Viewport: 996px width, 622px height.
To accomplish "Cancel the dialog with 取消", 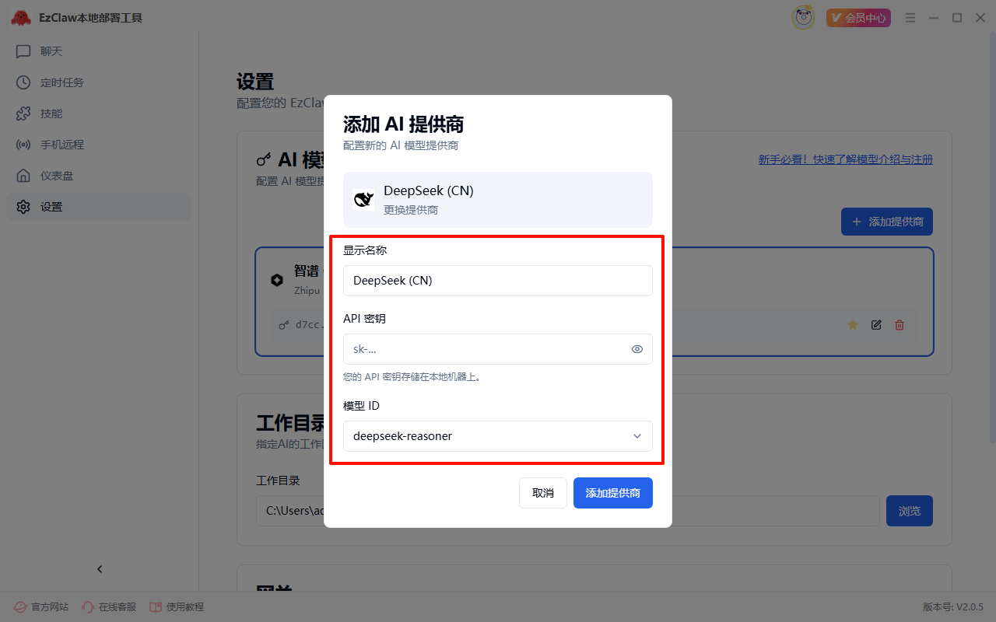I will pyautogui.click(x=542, y=493).
